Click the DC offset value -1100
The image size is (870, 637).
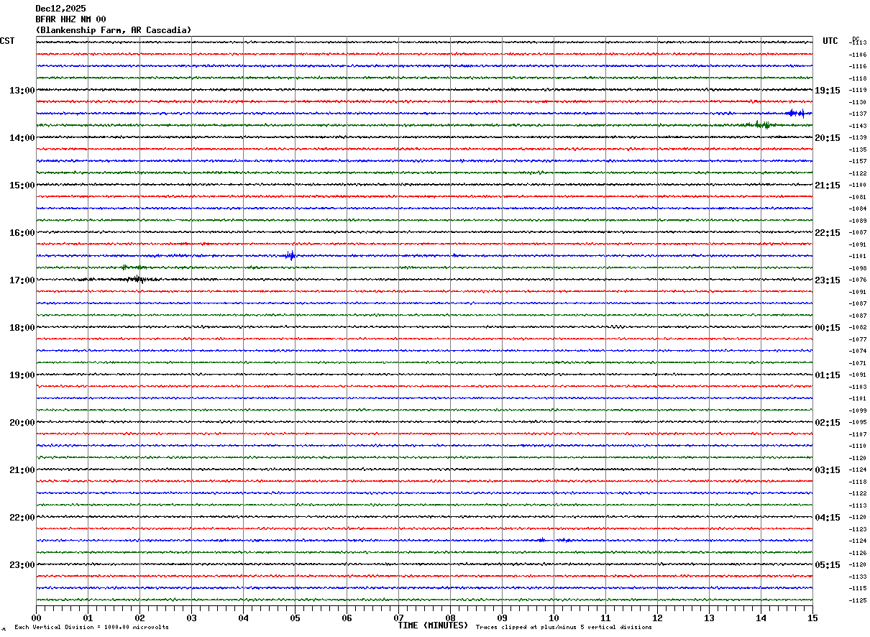coord(858,185)
